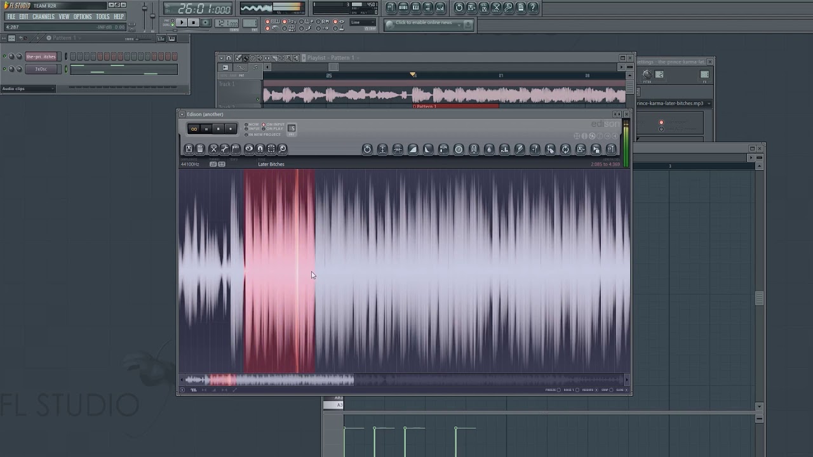Click main transport record button
This screenshot has width=813, height=457.
205,22
